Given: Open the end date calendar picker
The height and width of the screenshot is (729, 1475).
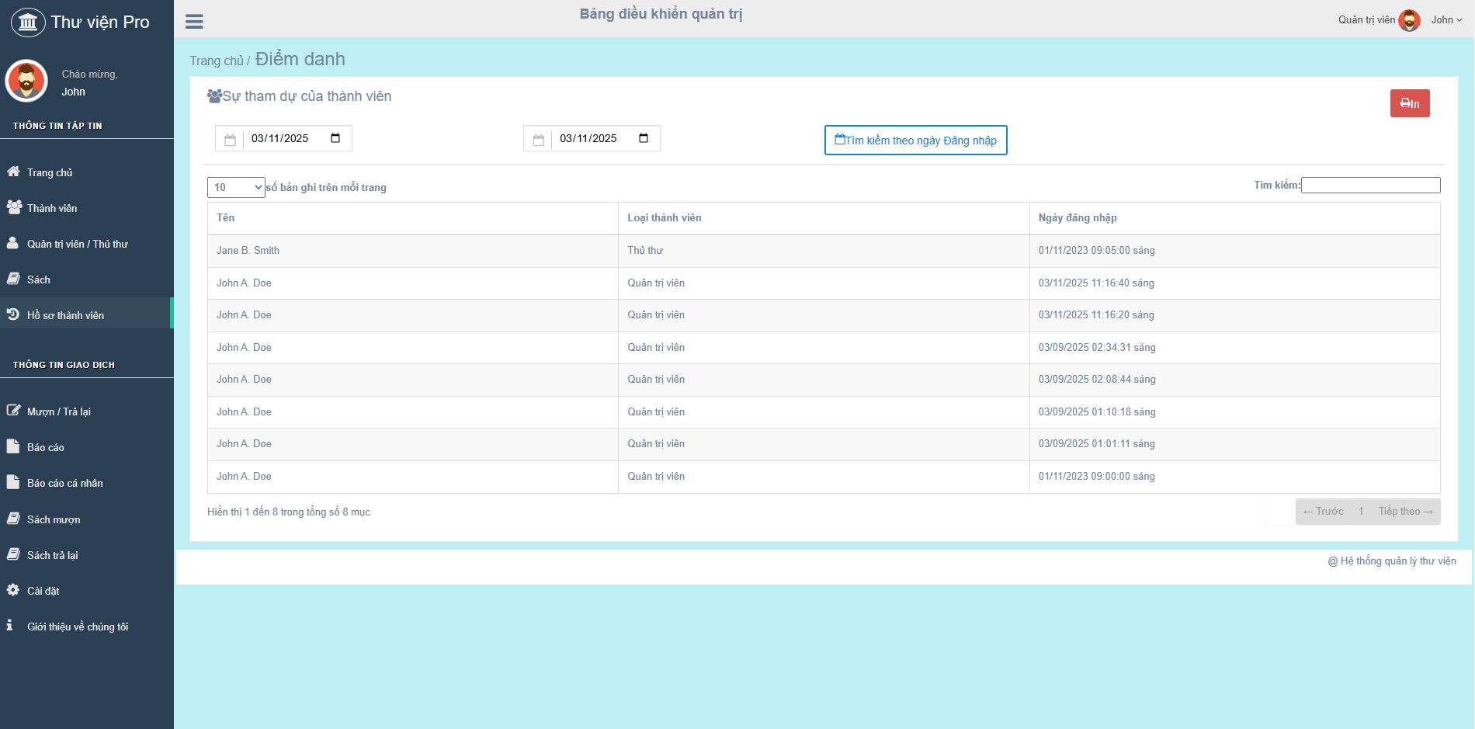Looking at the screenshot, I should coord(644,138).
